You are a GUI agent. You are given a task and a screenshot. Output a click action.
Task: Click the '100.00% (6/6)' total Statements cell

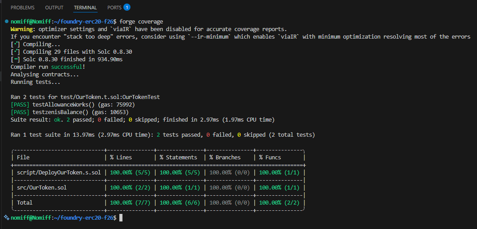coord(180,202)
